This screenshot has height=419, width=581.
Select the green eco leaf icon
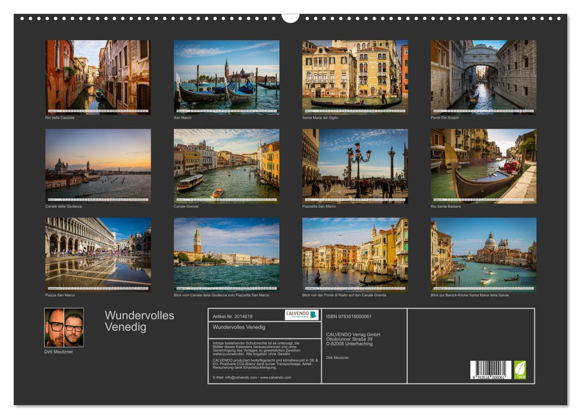(x=520, y=369)
